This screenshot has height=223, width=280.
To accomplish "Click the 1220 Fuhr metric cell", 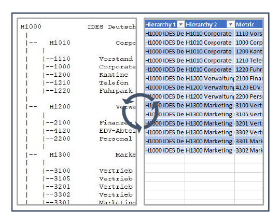I will (249, 69).
